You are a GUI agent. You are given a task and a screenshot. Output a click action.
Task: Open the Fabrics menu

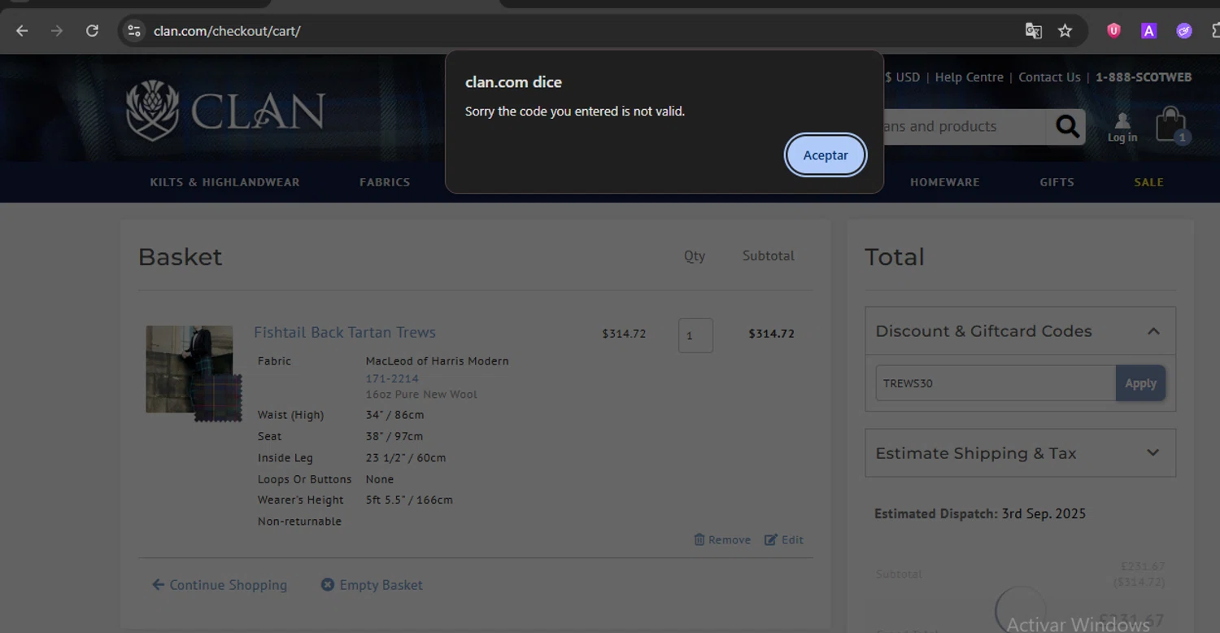(385, 182)
